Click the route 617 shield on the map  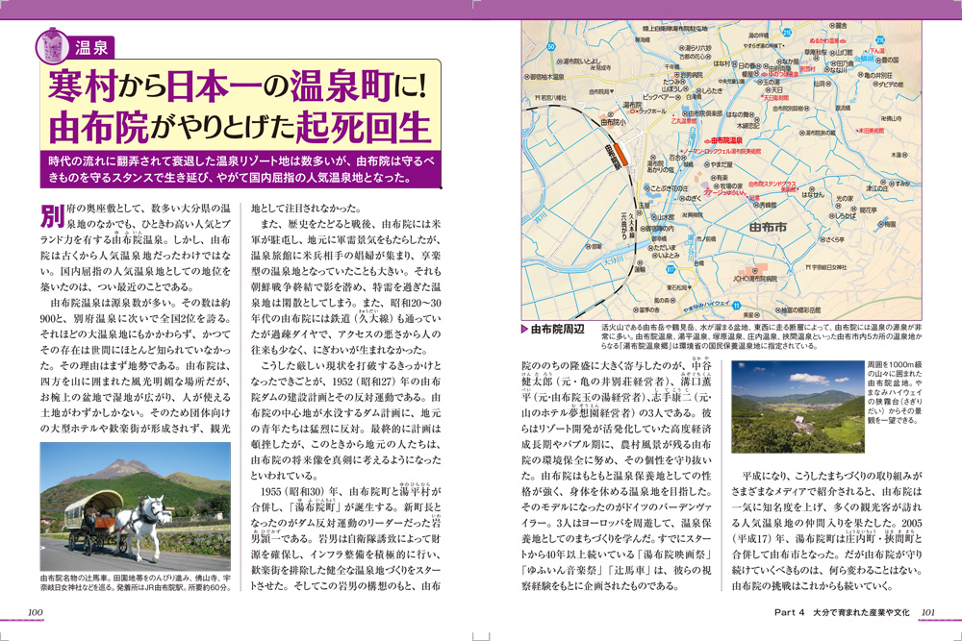[671, 269]
